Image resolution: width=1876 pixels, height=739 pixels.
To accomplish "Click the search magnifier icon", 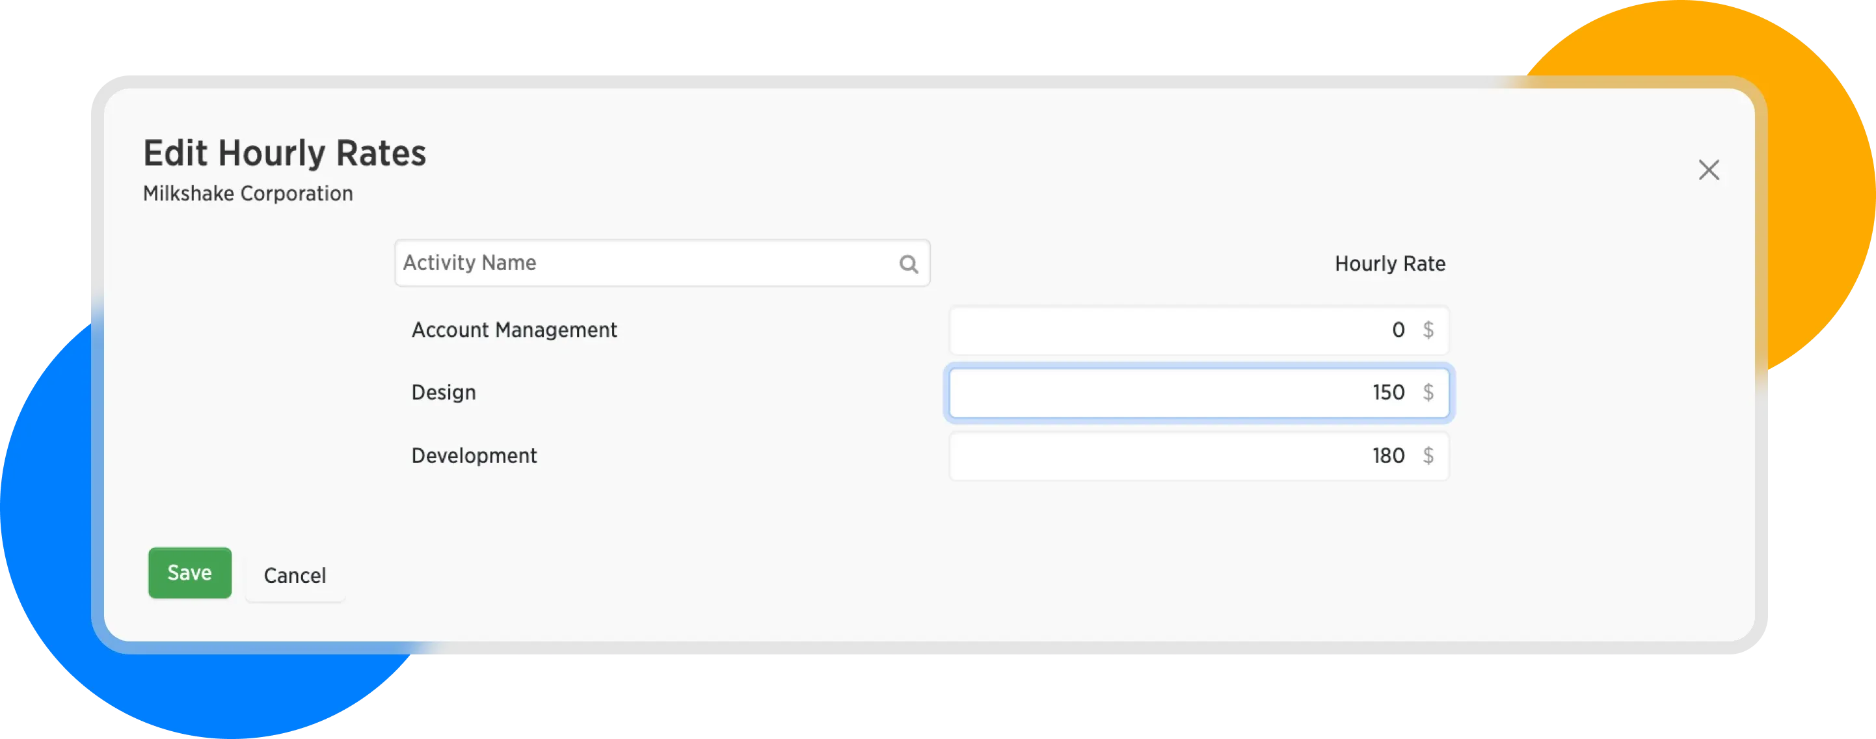I will (908, 263).
